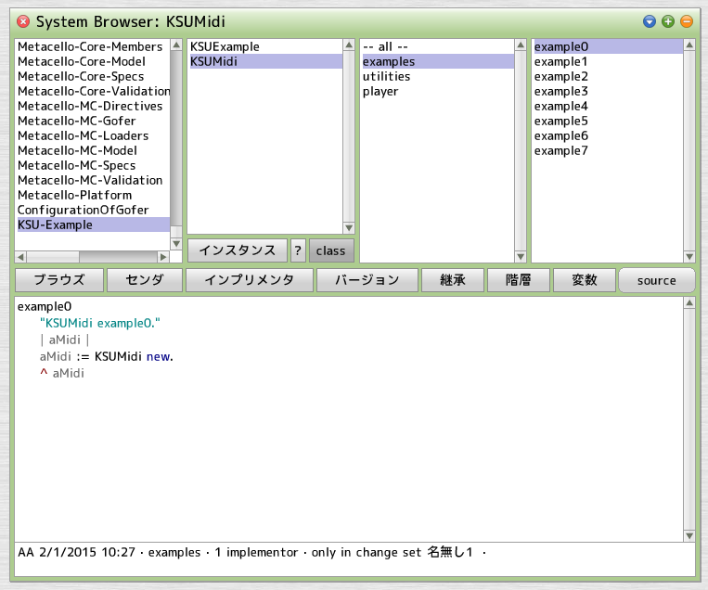Click the センダ button
This screenshot has height=590, width=708.
145,280
